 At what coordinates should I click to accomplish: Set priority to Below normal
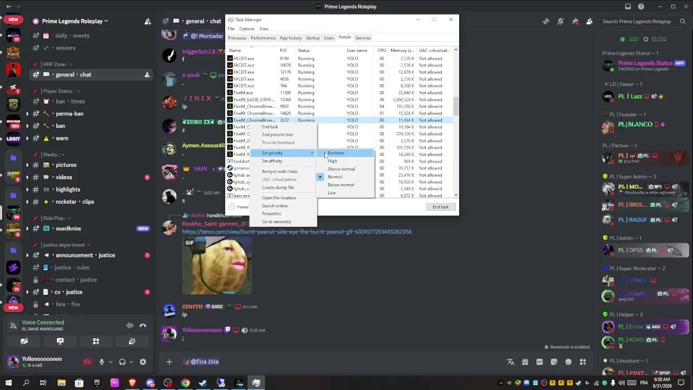point(345,185)
